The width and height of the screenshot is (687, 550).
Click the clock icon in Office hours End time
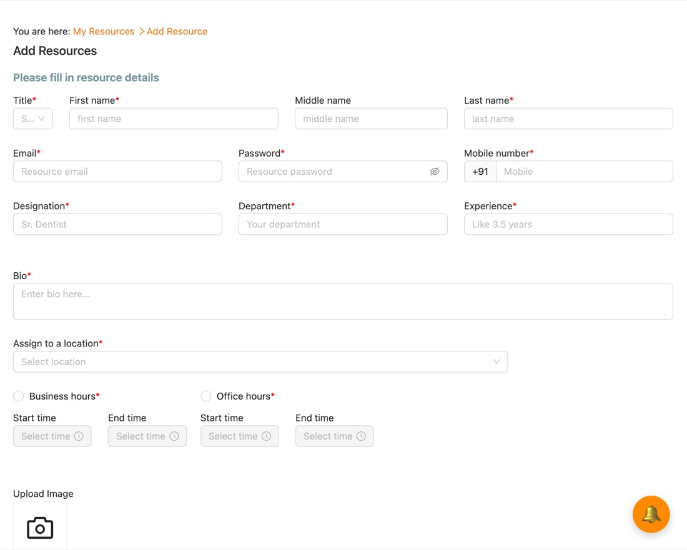[361, 436]
